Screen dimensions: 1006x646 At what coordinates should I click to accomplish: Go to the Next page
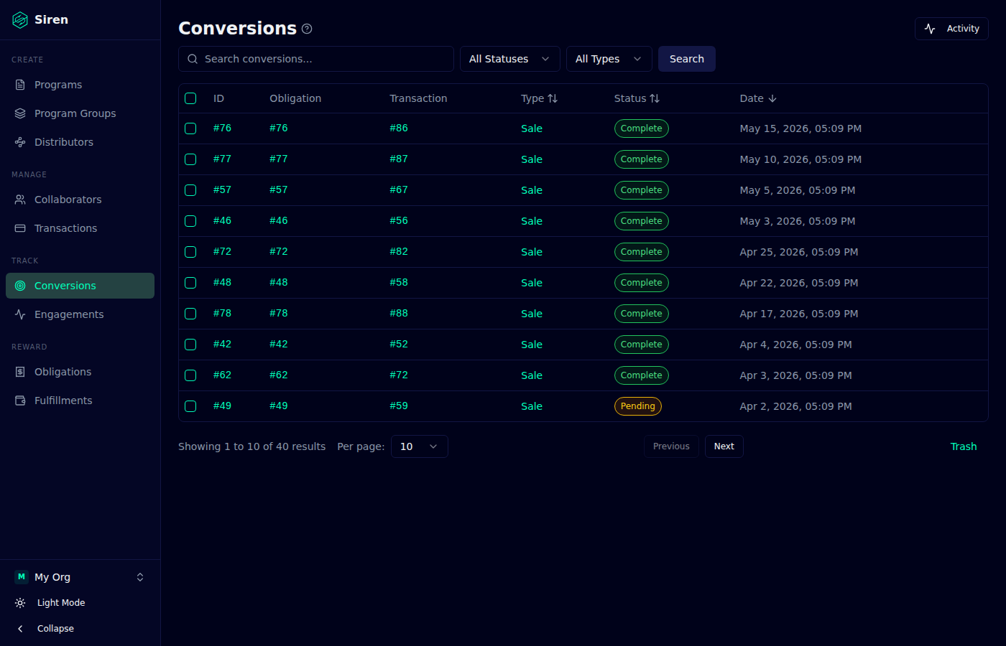724,446
